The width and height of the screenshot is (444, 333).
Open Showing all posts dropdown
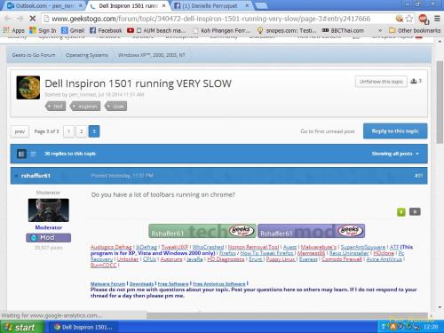click(395, 154)
